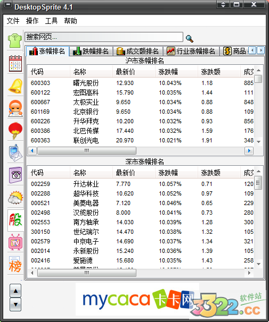
Task: Open the pink TV icon
Action: pos(15,242)
